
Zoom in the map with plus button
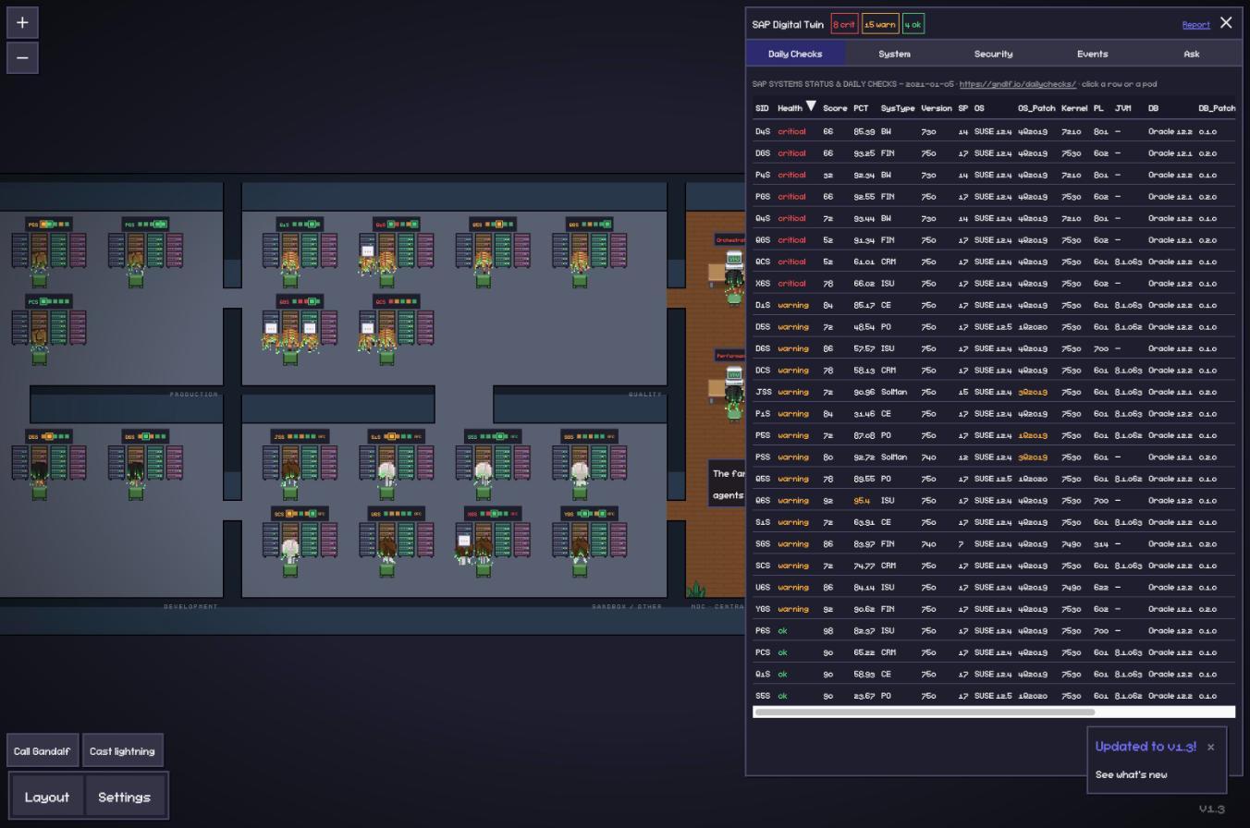coord(22,22)
